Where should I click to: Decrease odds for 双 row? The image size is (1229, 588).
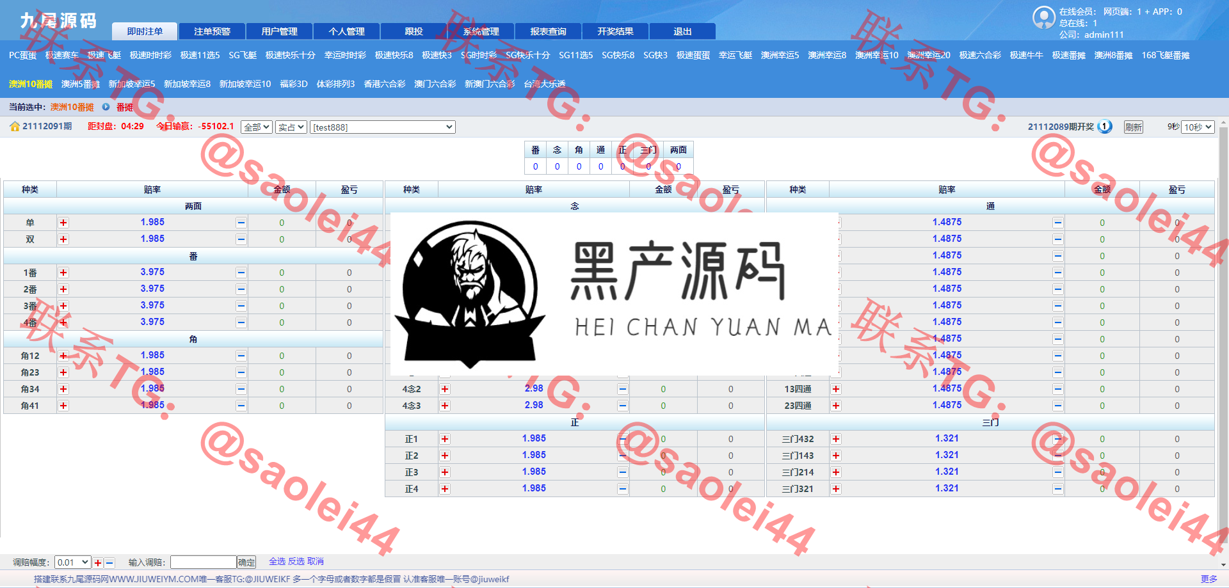click(x=241, y=239)
